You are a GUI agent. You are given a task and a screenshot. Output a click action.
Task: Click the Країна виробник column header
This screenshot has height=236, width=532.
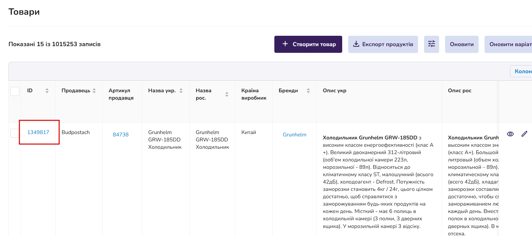pyautogui.click(x=254, y=94)
